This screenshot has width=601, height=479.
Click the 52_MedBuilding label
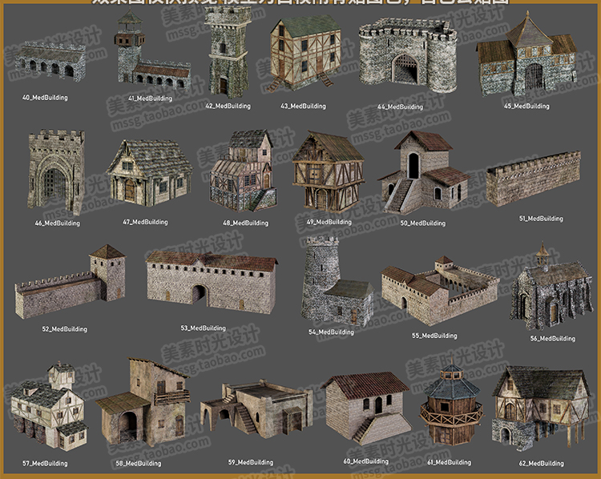pyautogui.click(x=64, y=329)
